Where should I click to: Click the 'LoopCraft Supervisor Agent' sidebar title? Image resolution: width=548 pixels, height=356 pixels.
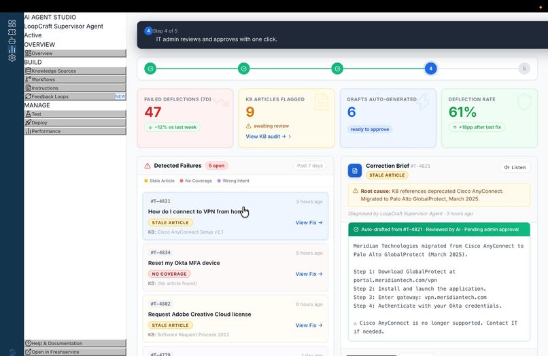point(64,26)
